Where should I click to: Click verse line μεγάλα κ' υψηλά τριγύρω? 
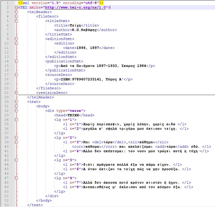point(130,129)
